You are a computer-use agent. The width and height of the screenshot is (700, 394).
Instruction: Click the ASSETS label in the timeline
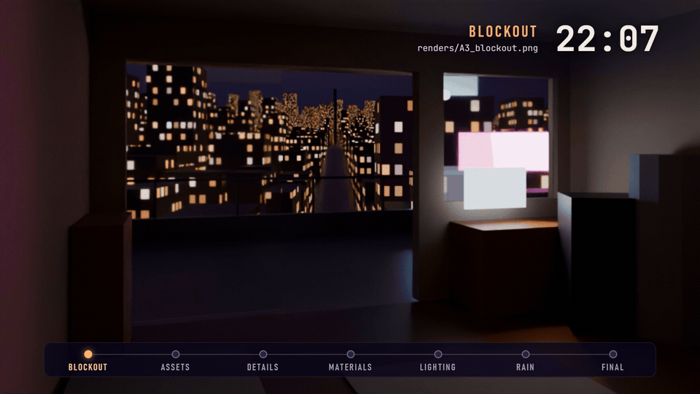click(176, 367)
